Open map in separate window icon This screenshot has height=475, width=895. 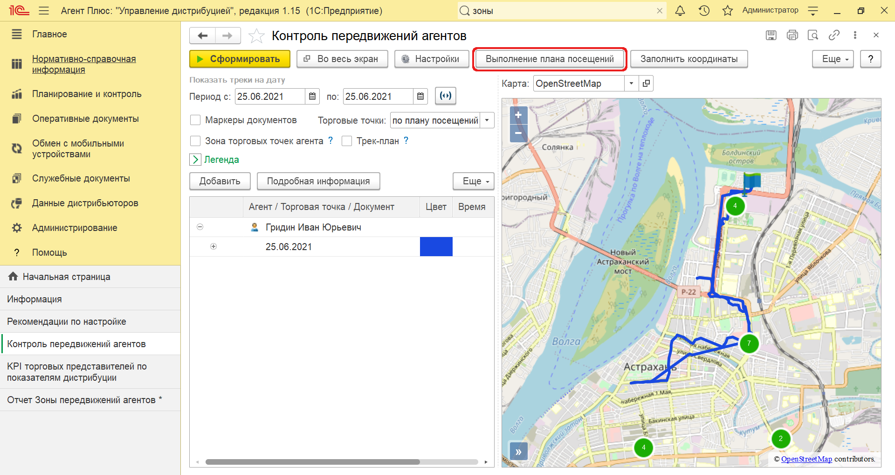coord(646,84)
